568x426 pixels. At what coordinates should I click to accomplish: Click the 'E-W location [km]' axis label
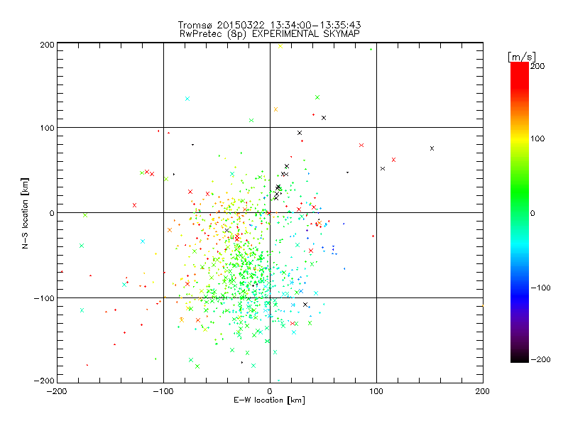[269, 400]
